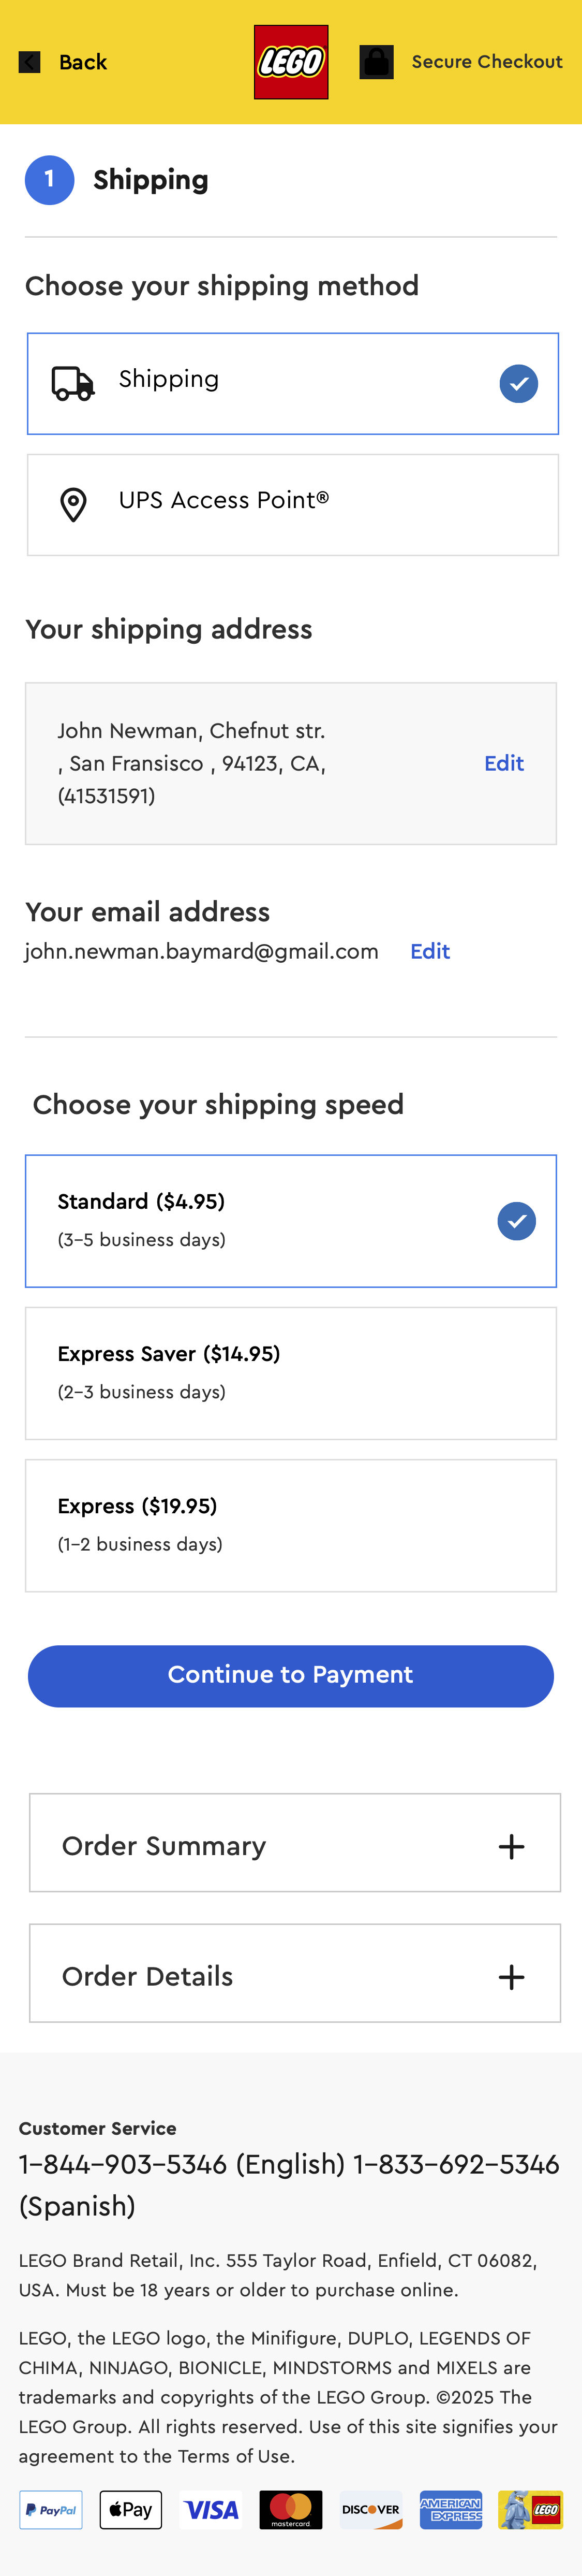Click the UPS Access Point pin icon
This screenshot has width=582, height=2576.
pos(73,504)
